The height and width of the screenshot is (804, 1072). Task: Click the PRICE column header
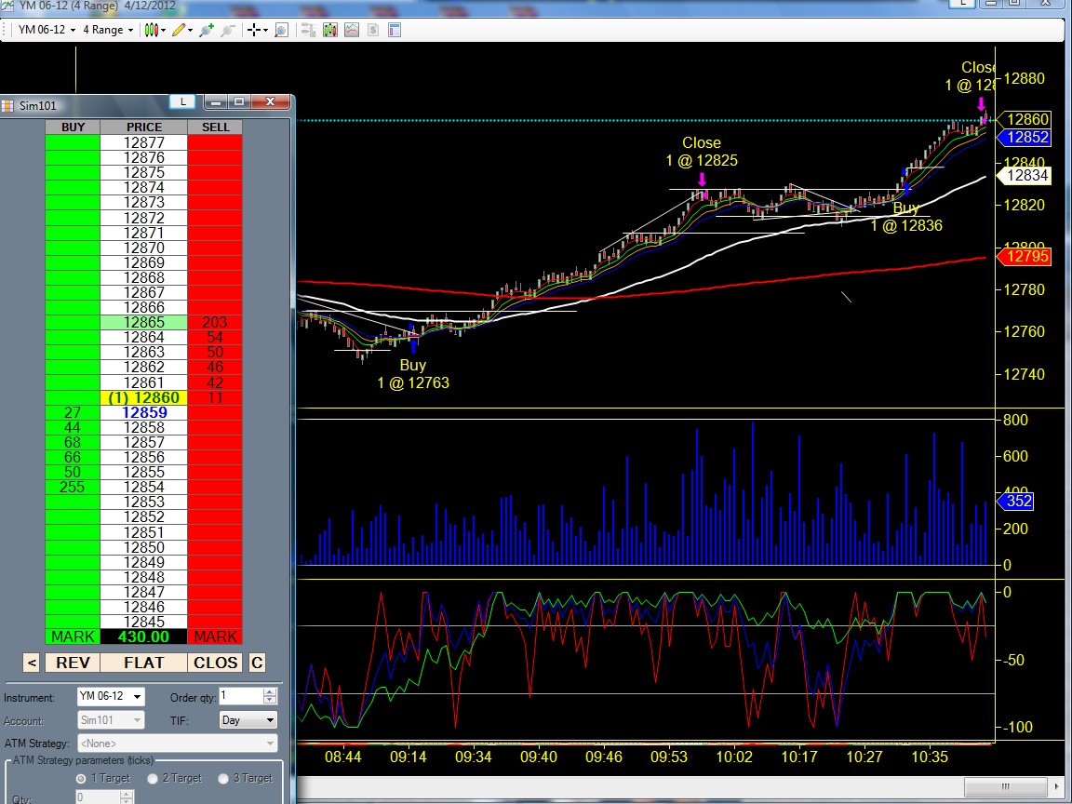click(143, 127)
